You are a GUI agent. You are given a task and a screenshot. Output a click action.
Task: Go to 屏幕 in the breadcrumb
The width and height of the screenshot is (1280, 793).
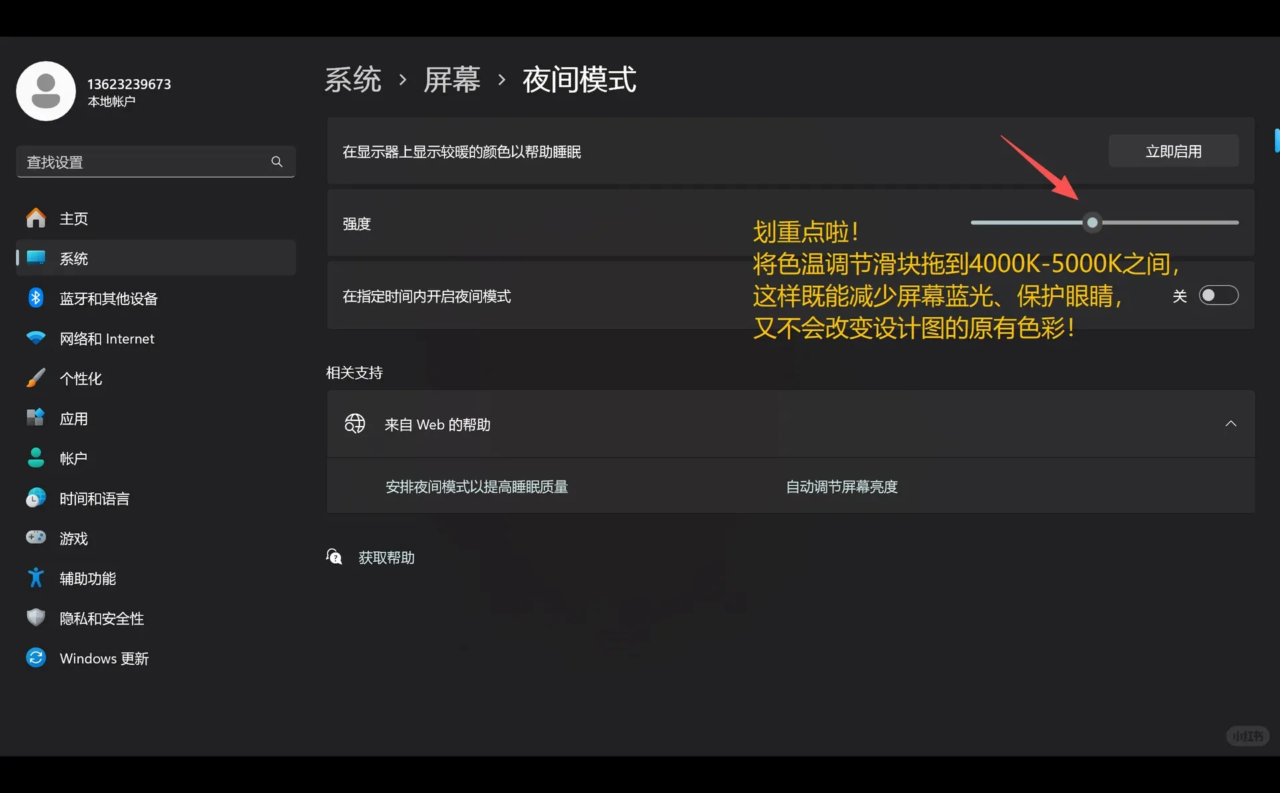point(452,79)
